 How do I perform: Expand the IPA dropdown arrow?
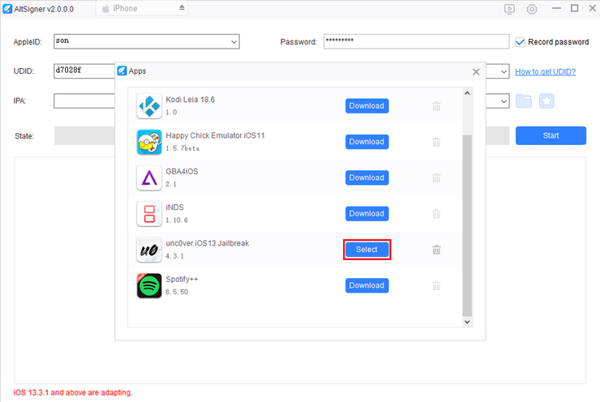tap(504, 101)
